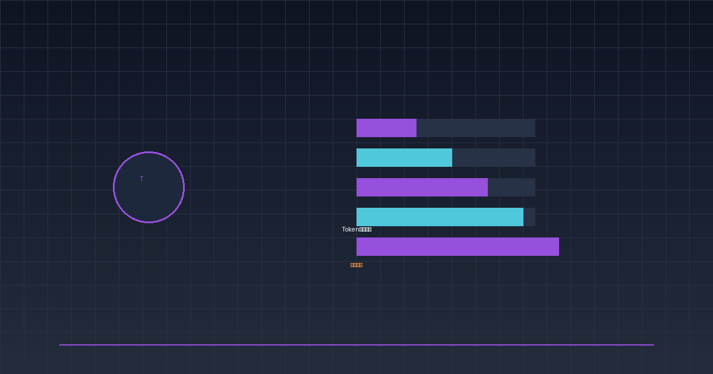713x374 pixels.
Task: Select the shorter cyan bar in second row
Action: click(x=404, y=157)
